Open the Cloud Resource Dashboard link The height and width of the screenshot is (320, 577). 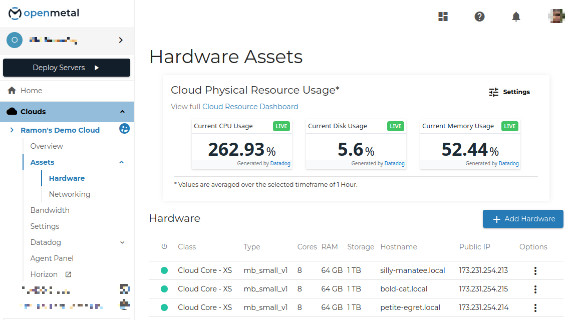click(250, 107)
